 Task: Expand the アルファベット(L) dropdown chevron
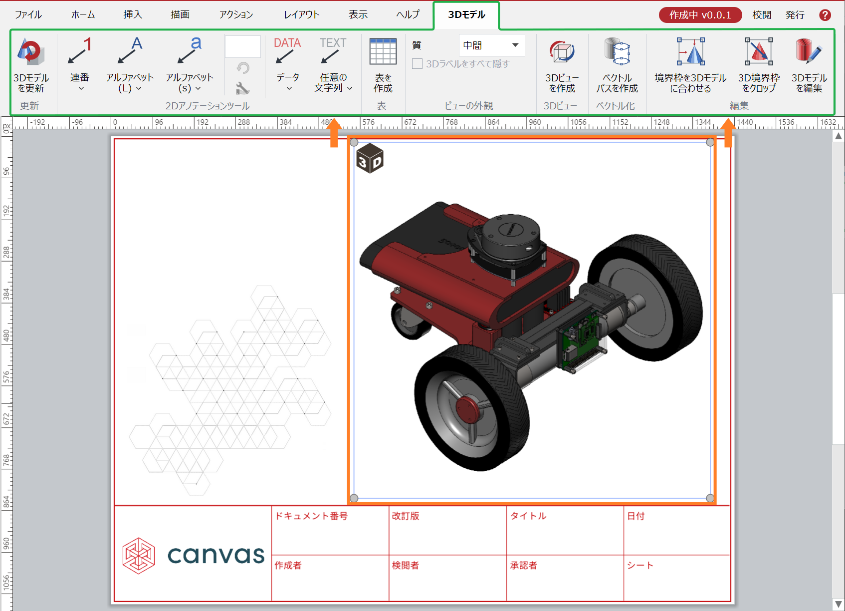point(139,88)
